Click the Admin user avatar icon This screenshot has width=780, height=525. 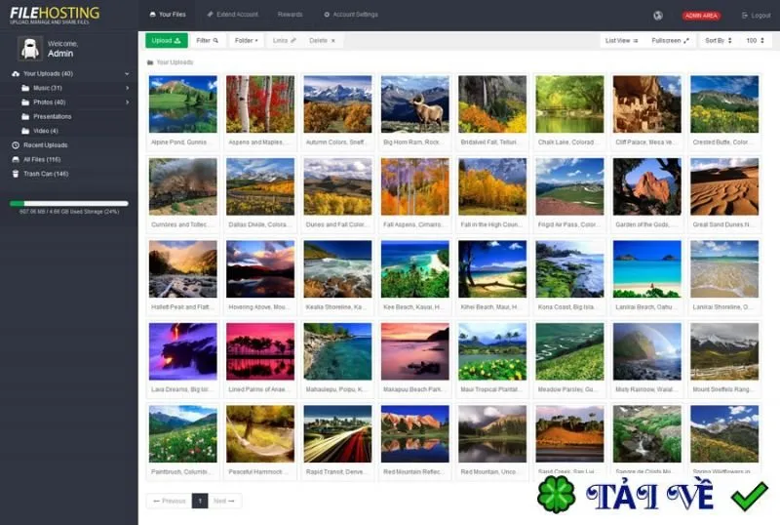point(30,49)
